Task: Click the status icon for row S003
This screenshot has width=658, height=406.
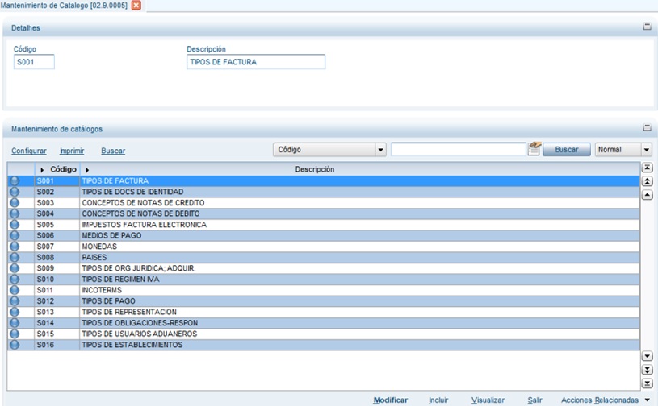Action: point(15,202)
